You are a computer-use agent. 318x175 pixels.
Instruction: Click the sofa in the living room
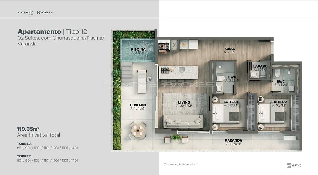[x=183, y=121]
